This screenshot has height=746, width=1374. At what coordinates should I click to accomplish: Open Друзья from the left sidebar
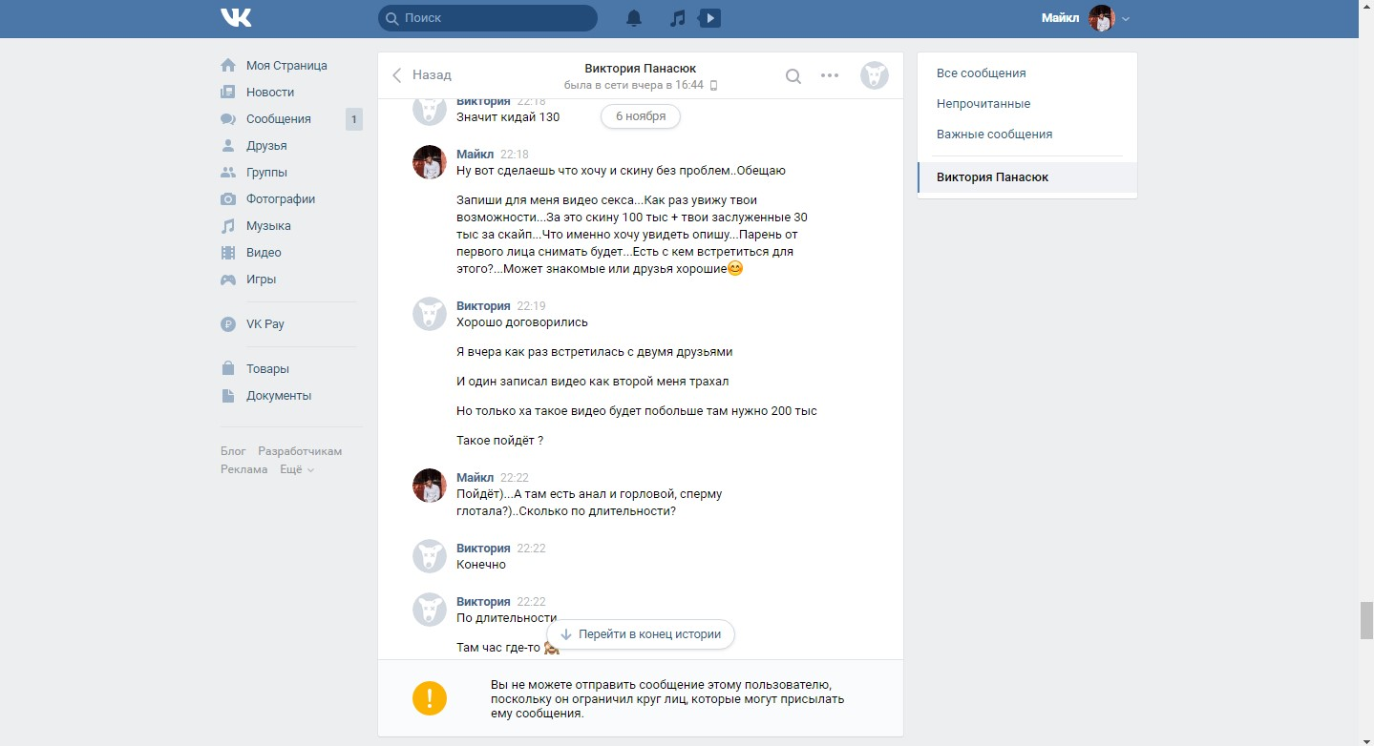point(266,146)
